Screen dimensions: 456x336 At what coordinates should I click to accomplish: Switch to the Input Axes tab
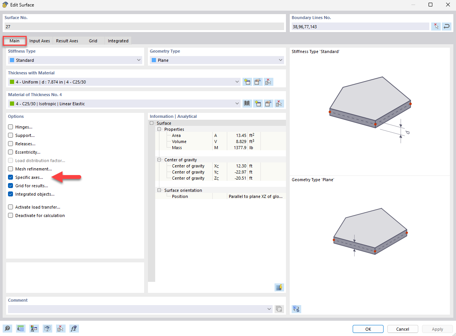click(39, 41)
